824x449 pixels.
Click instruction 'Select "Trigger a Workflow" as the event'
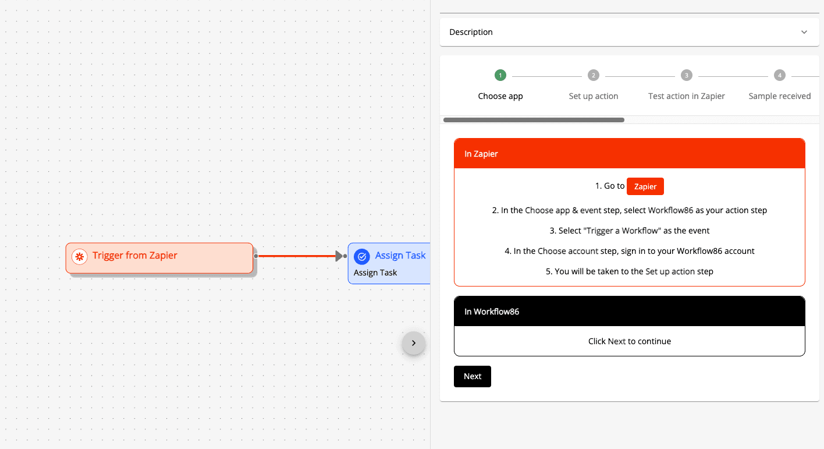click(x=630, y=231)
